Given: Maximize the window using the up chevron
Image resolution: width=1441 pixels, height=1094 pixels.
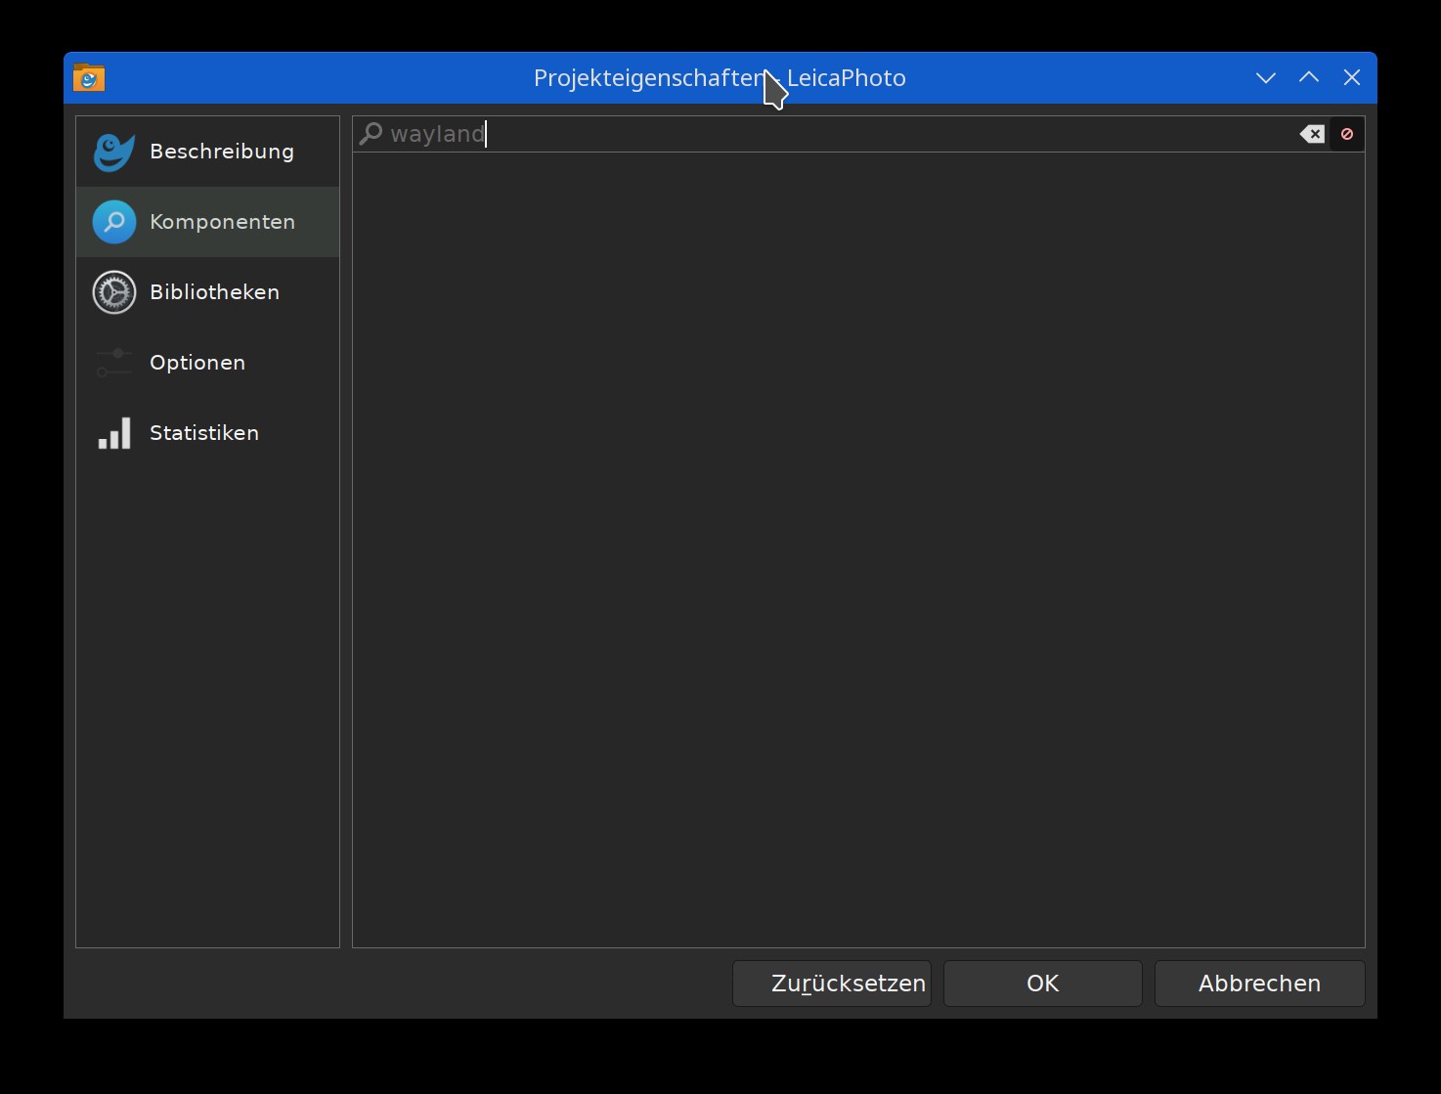Looking at the screenshot, I should tap(1309, 78).
